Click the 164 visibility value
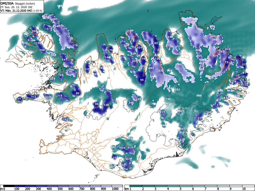 35,31
